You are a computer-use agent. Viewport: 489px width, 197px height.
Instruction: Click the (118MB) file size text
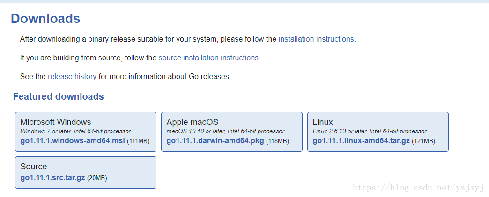coord(278,141)
